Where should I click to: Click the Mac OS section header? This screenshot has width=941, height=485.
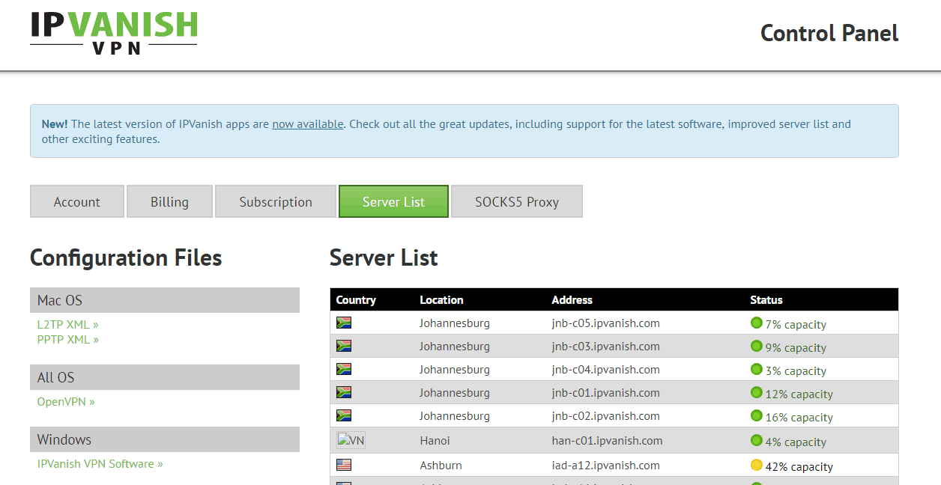tap(165, 300)
